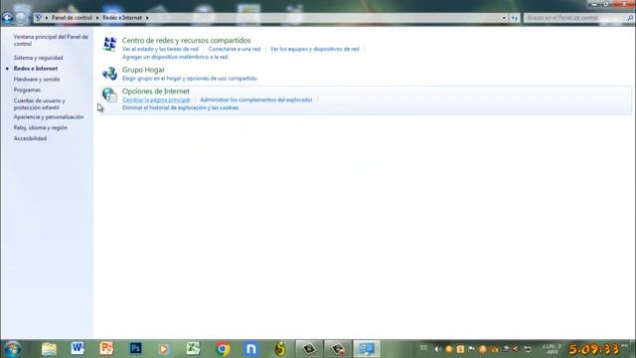Image resolution: width=636 pixels, height=358 pixels.
Task: Click Conectarse a una red link
Action: tap(235, 49)
